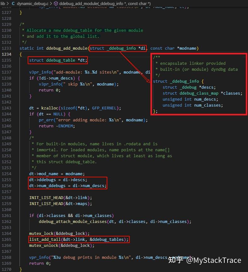Click 'dt->ddebugs = di->descs;' statement
The width and height of the screenshot is (248, 272).
pyautogui.click(x=58, y=180)
